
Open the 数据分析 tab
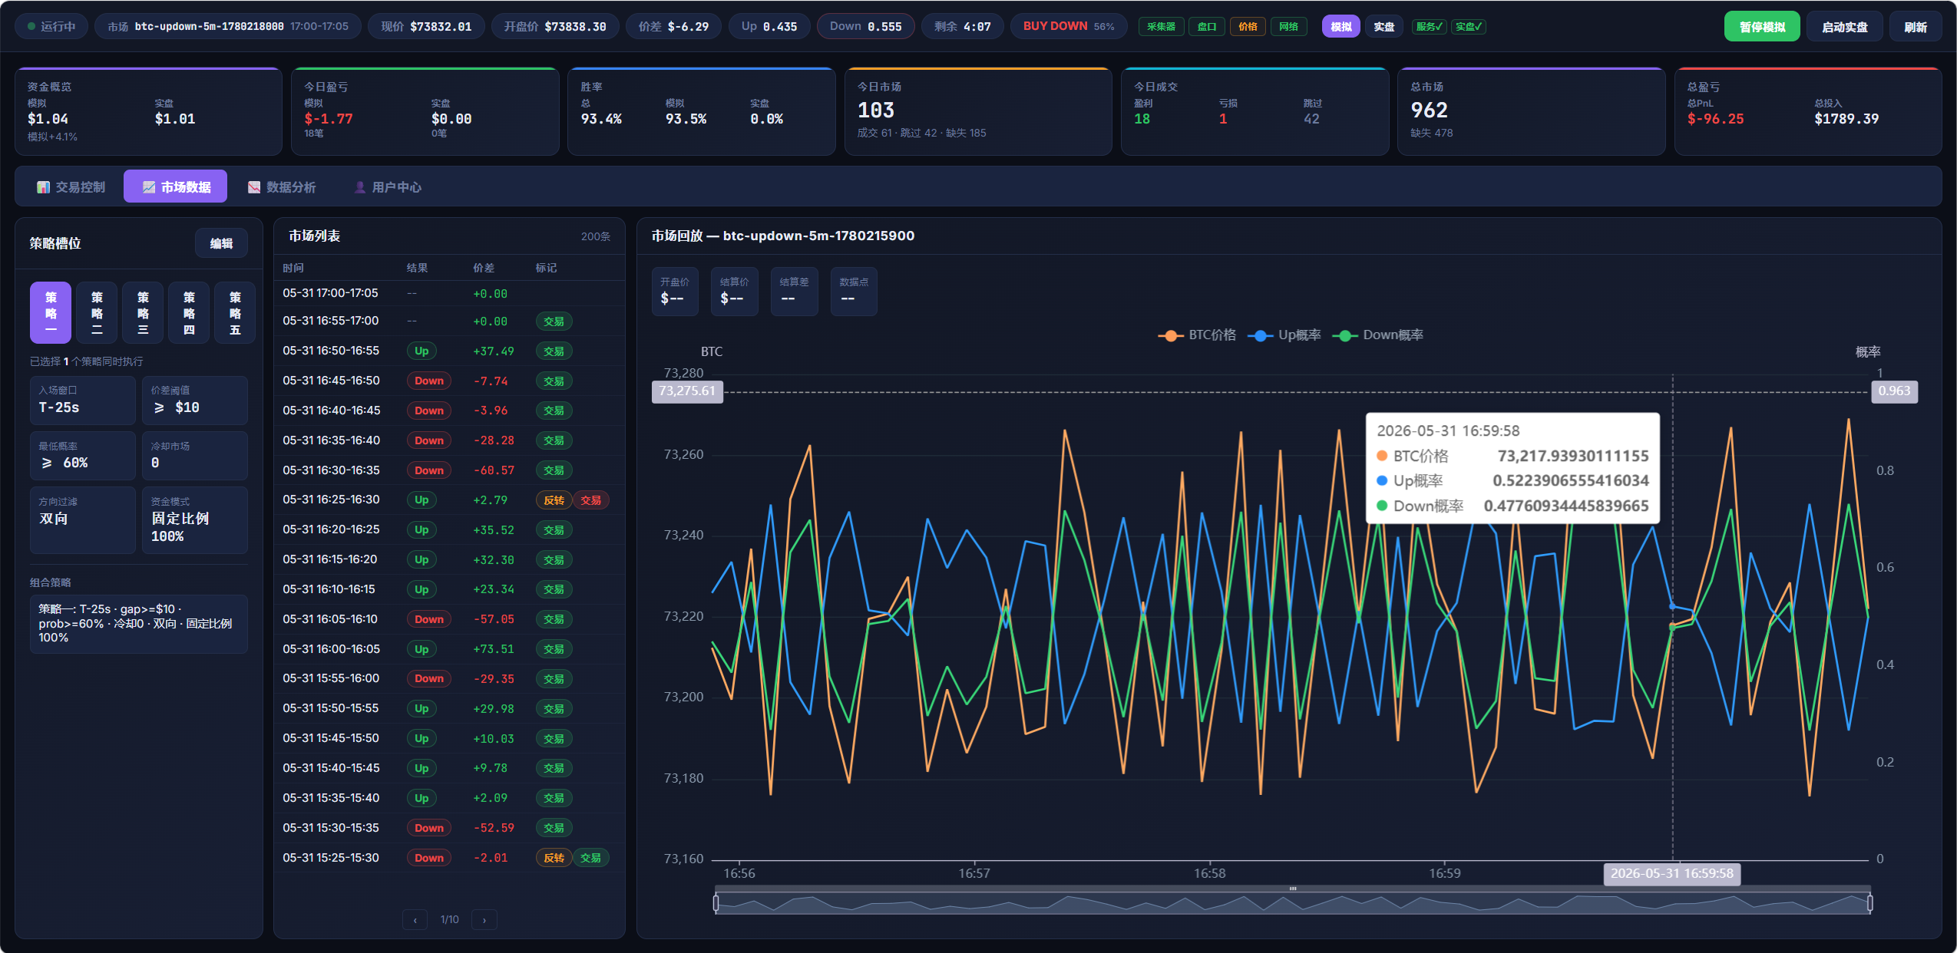pyautogui.click(x=281, y=186)
